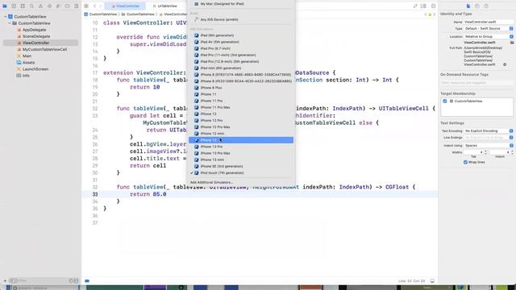Collapse the CustomTableView group folder
The height and width of the screenshot is (290, 516).
10,23
